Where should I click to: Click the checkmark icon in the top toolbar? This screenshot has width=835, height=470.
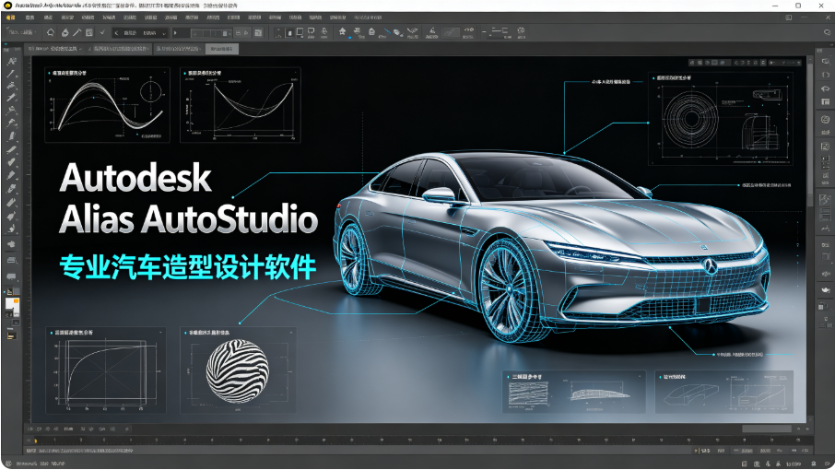click(102, 32)
